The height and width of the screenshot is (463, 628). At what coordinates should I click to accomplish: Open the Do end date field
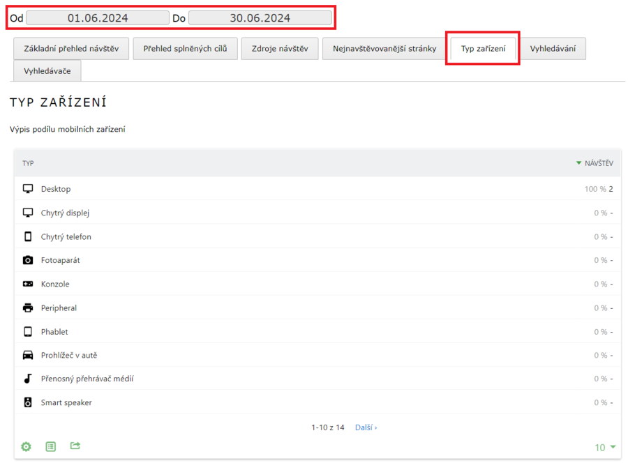(260, 18)
